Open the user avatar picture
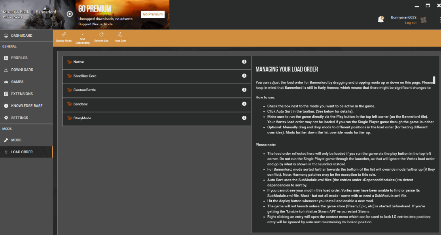This screenshot has height=235, width=441. 423,20
